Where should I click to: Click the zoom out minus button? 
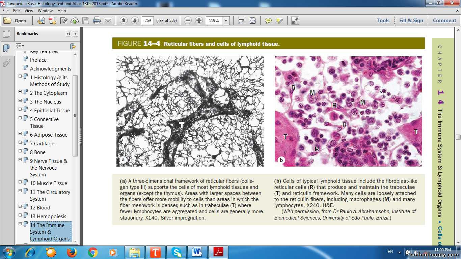pos(188,21)
